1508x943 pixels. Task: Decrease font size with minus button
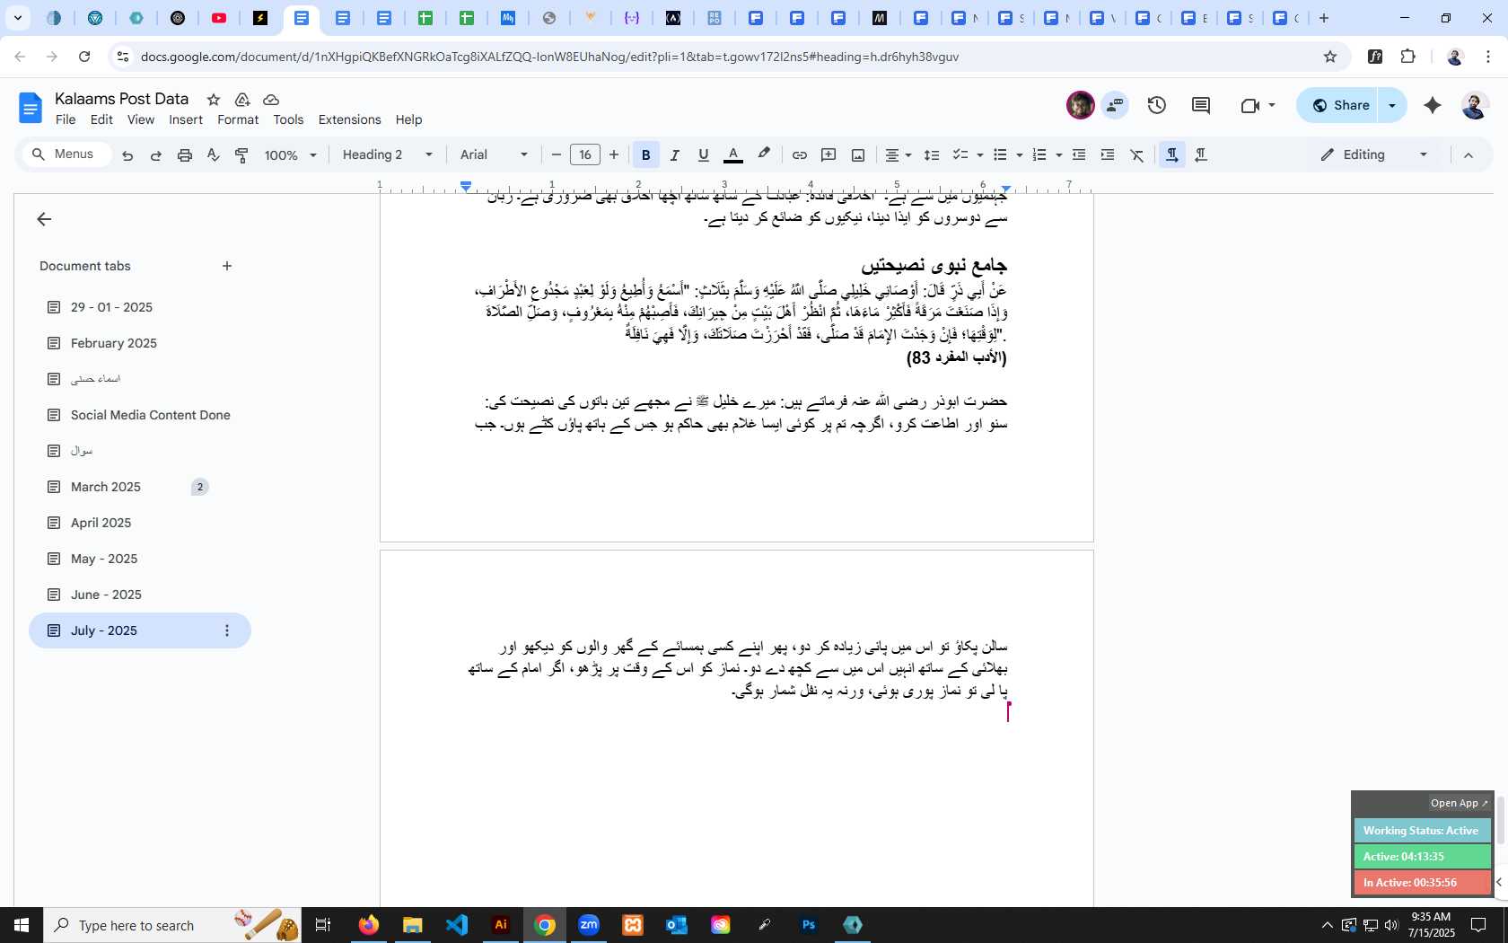556,155
